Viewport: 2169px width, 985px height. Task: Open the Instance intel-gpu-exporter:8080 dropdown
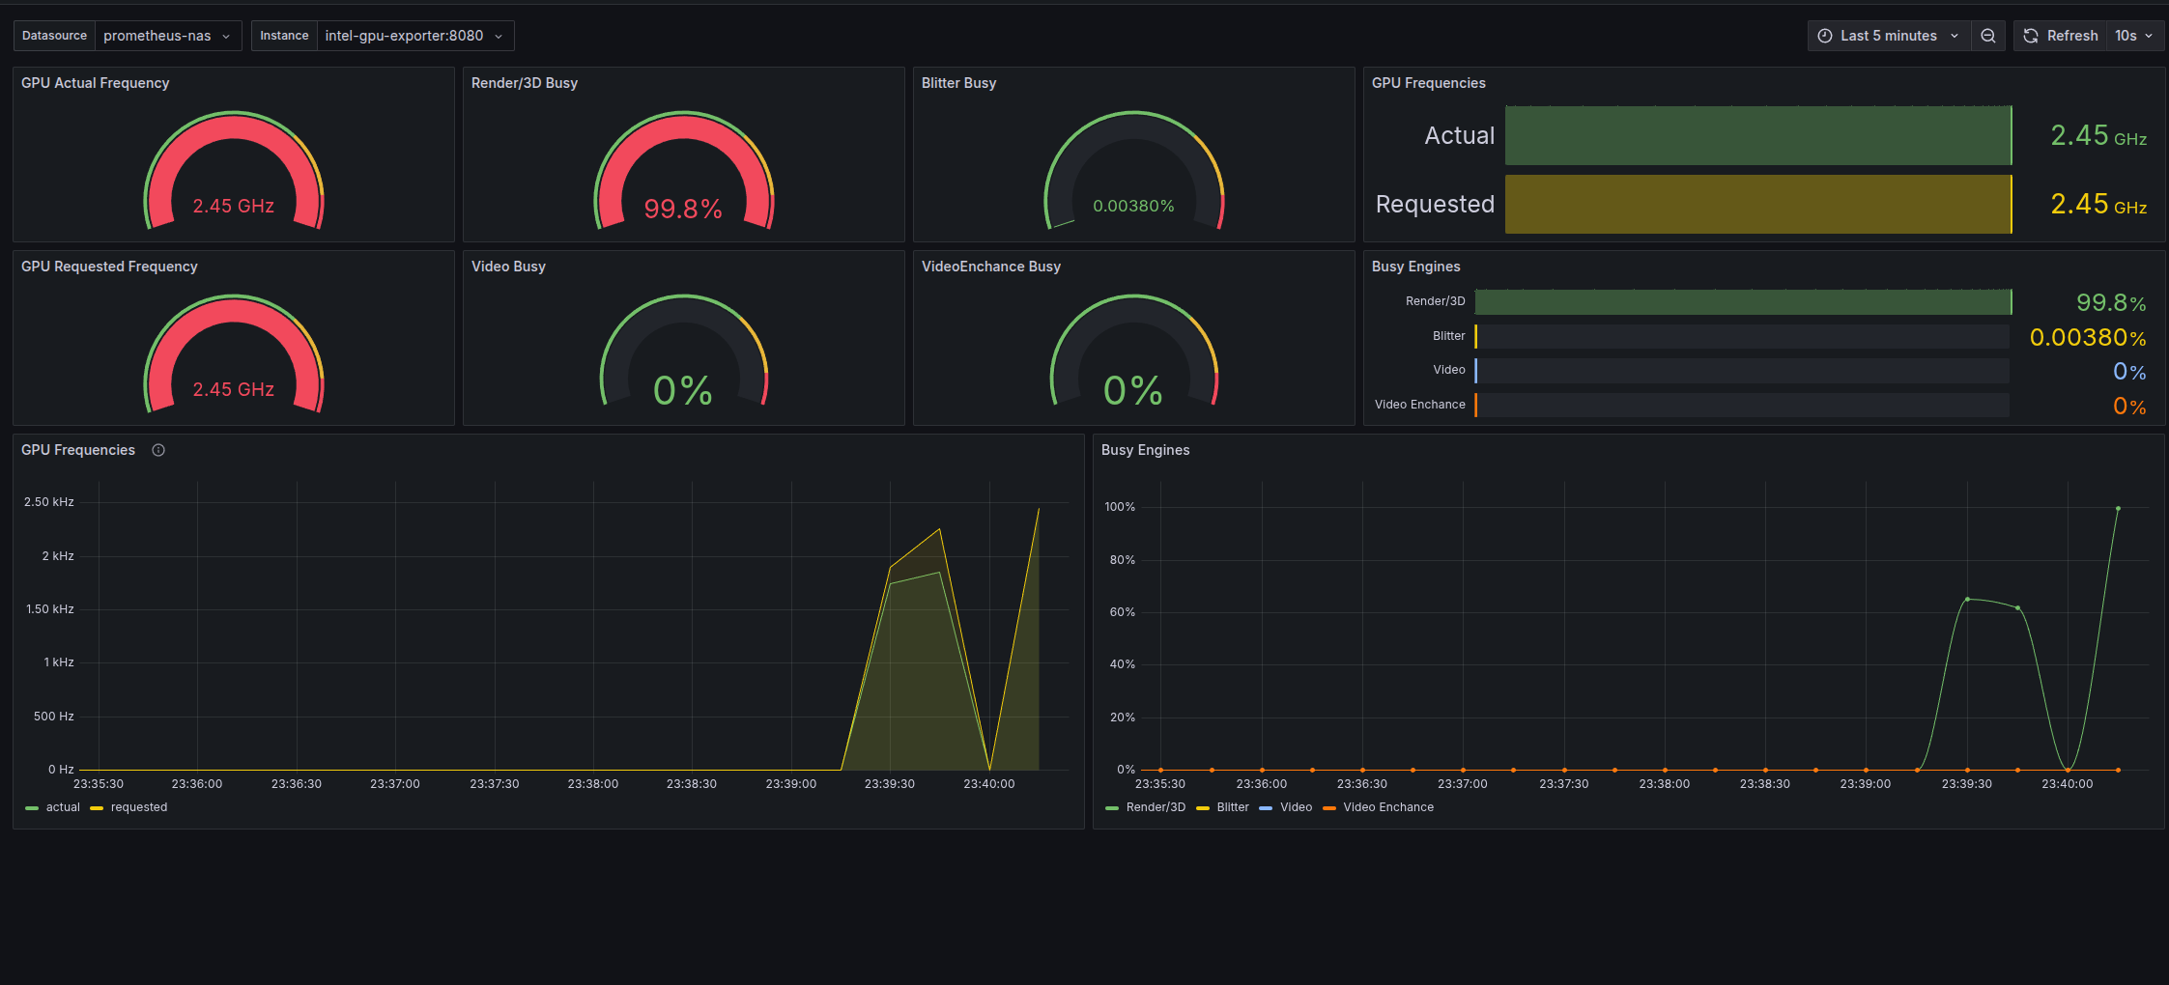tap(414, 36)
